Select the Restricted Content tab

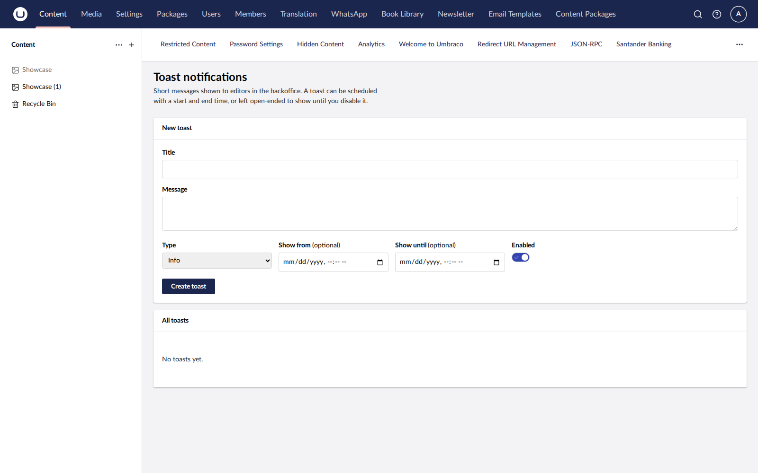[x=188, y=44]
